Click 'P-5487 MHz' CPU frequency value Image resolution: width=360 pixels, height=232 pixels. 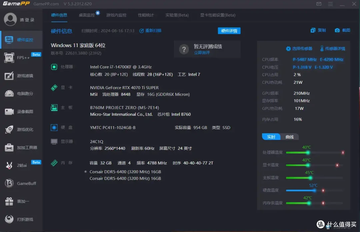click(305, 59)
